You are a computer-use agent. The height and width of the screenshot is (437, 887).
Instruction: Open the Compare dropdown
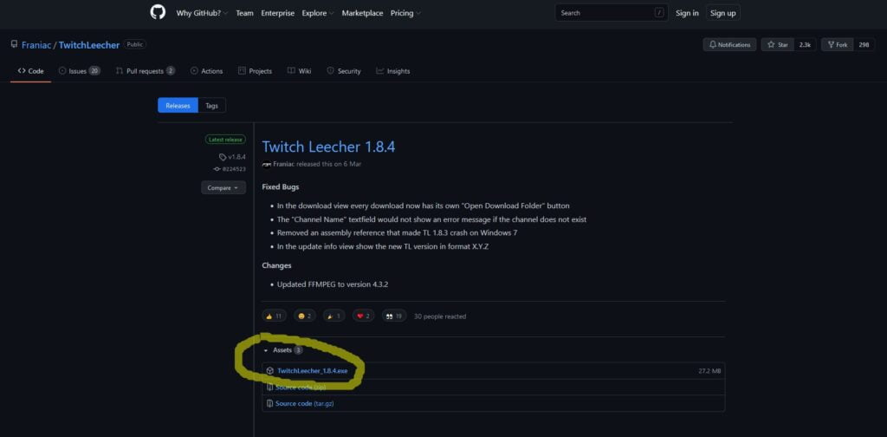point(223,188)
